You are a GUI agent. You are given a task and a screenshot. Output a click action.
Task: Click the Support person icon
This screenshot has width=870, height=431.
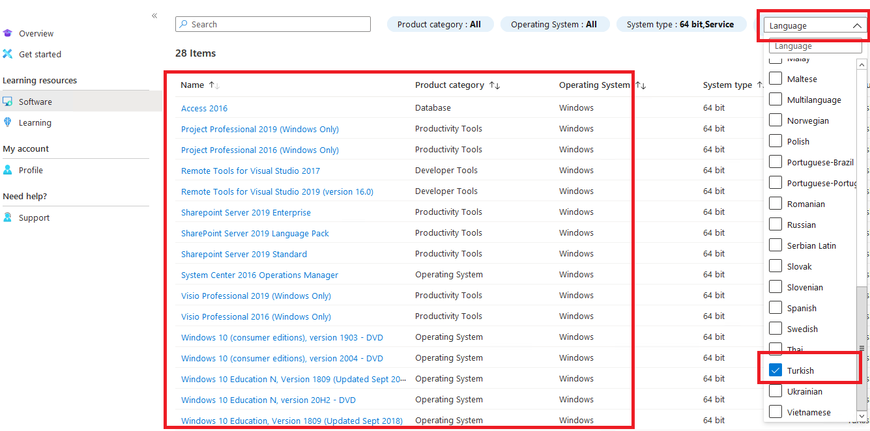[8, 217]
